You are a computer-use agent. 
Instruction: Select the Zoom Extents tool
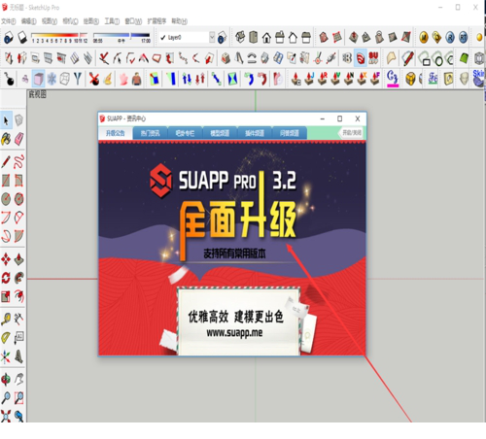click(x=6, y=416)
